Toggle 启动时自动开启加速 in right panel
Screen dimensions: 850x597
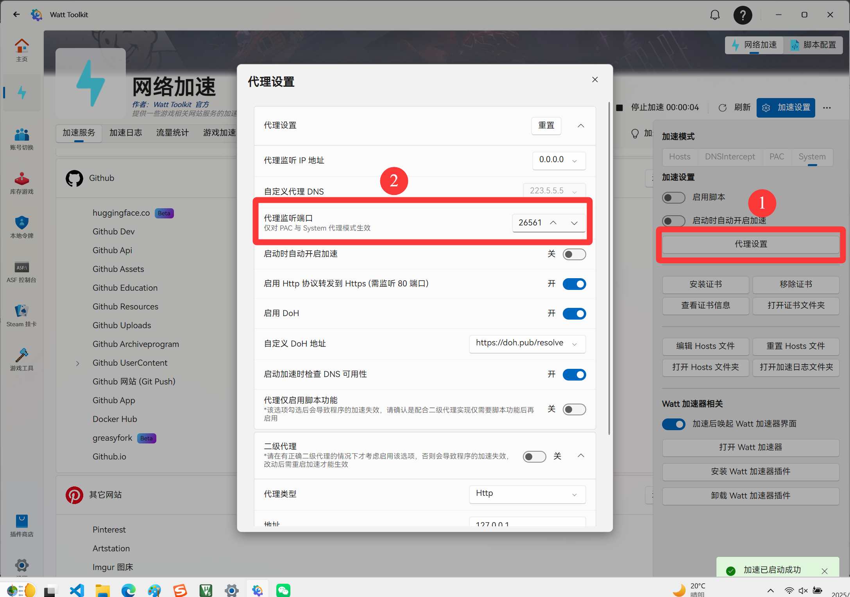(x=673, y=221)
